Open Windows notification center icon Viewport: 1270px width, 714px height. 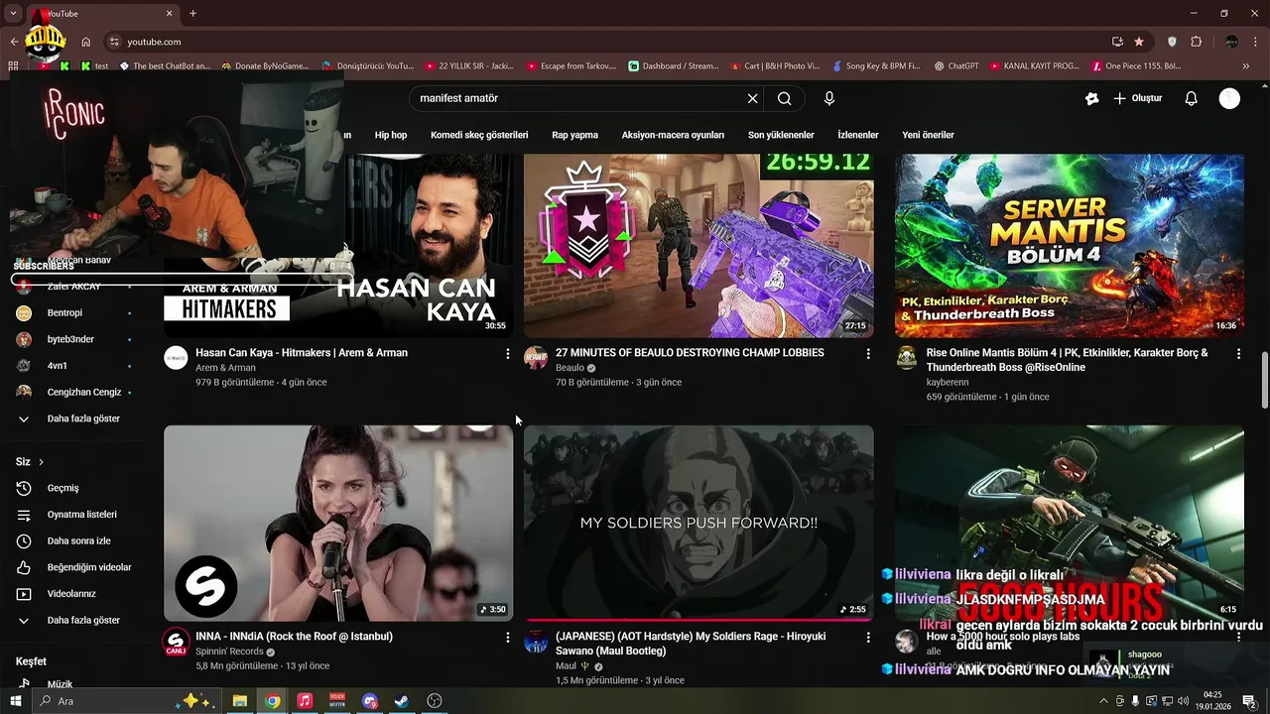coord(1249,701)
